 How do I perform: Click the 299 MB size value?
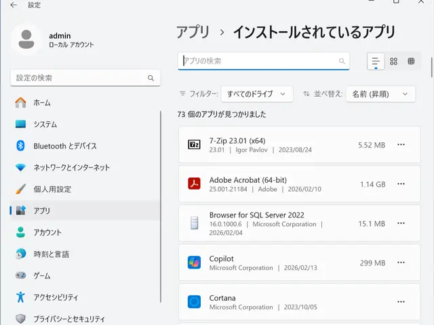tap(372, 263)
